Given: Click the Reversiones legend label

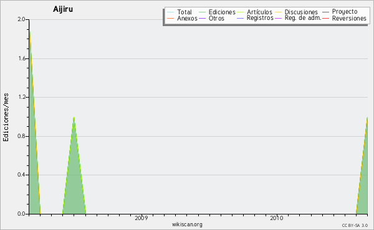Looking at the screenshot, I should coord(349,18).
